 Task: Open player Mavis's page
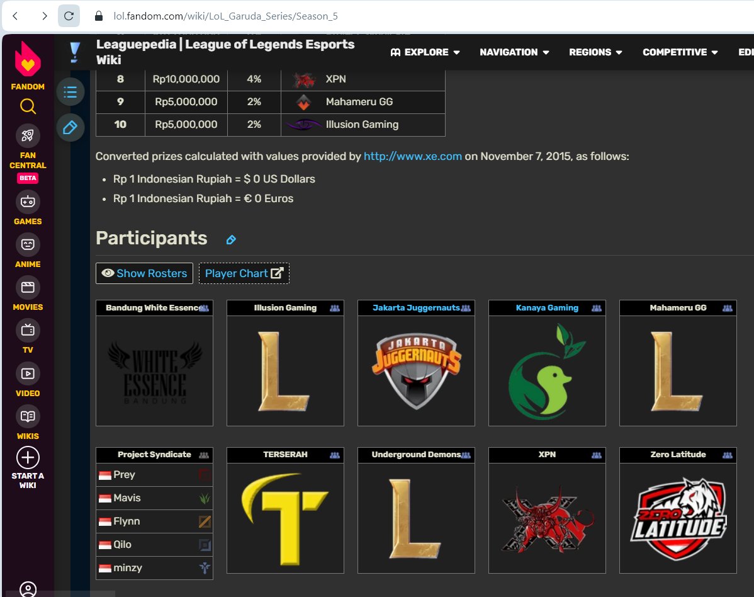[127, 498]
